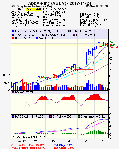
Task: Click the green Divergence legend swatch
Action: coord(79,116)
